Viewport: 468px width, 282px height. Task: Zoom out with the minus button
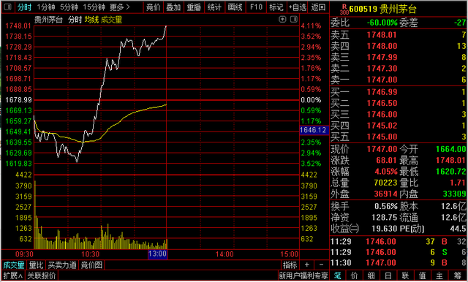321,264
